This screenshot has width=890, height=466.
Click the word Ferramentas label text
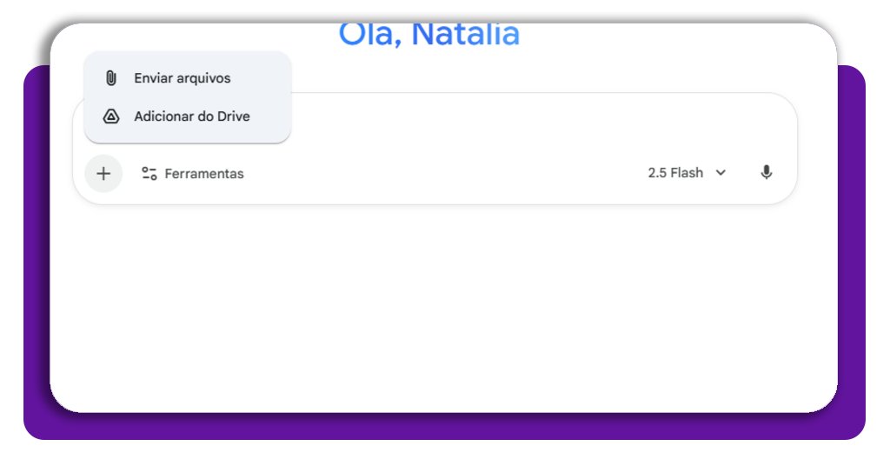click(x=204, y=174)
